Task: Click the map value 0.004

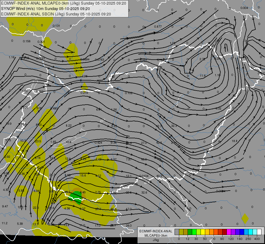Action: point(244,8)
